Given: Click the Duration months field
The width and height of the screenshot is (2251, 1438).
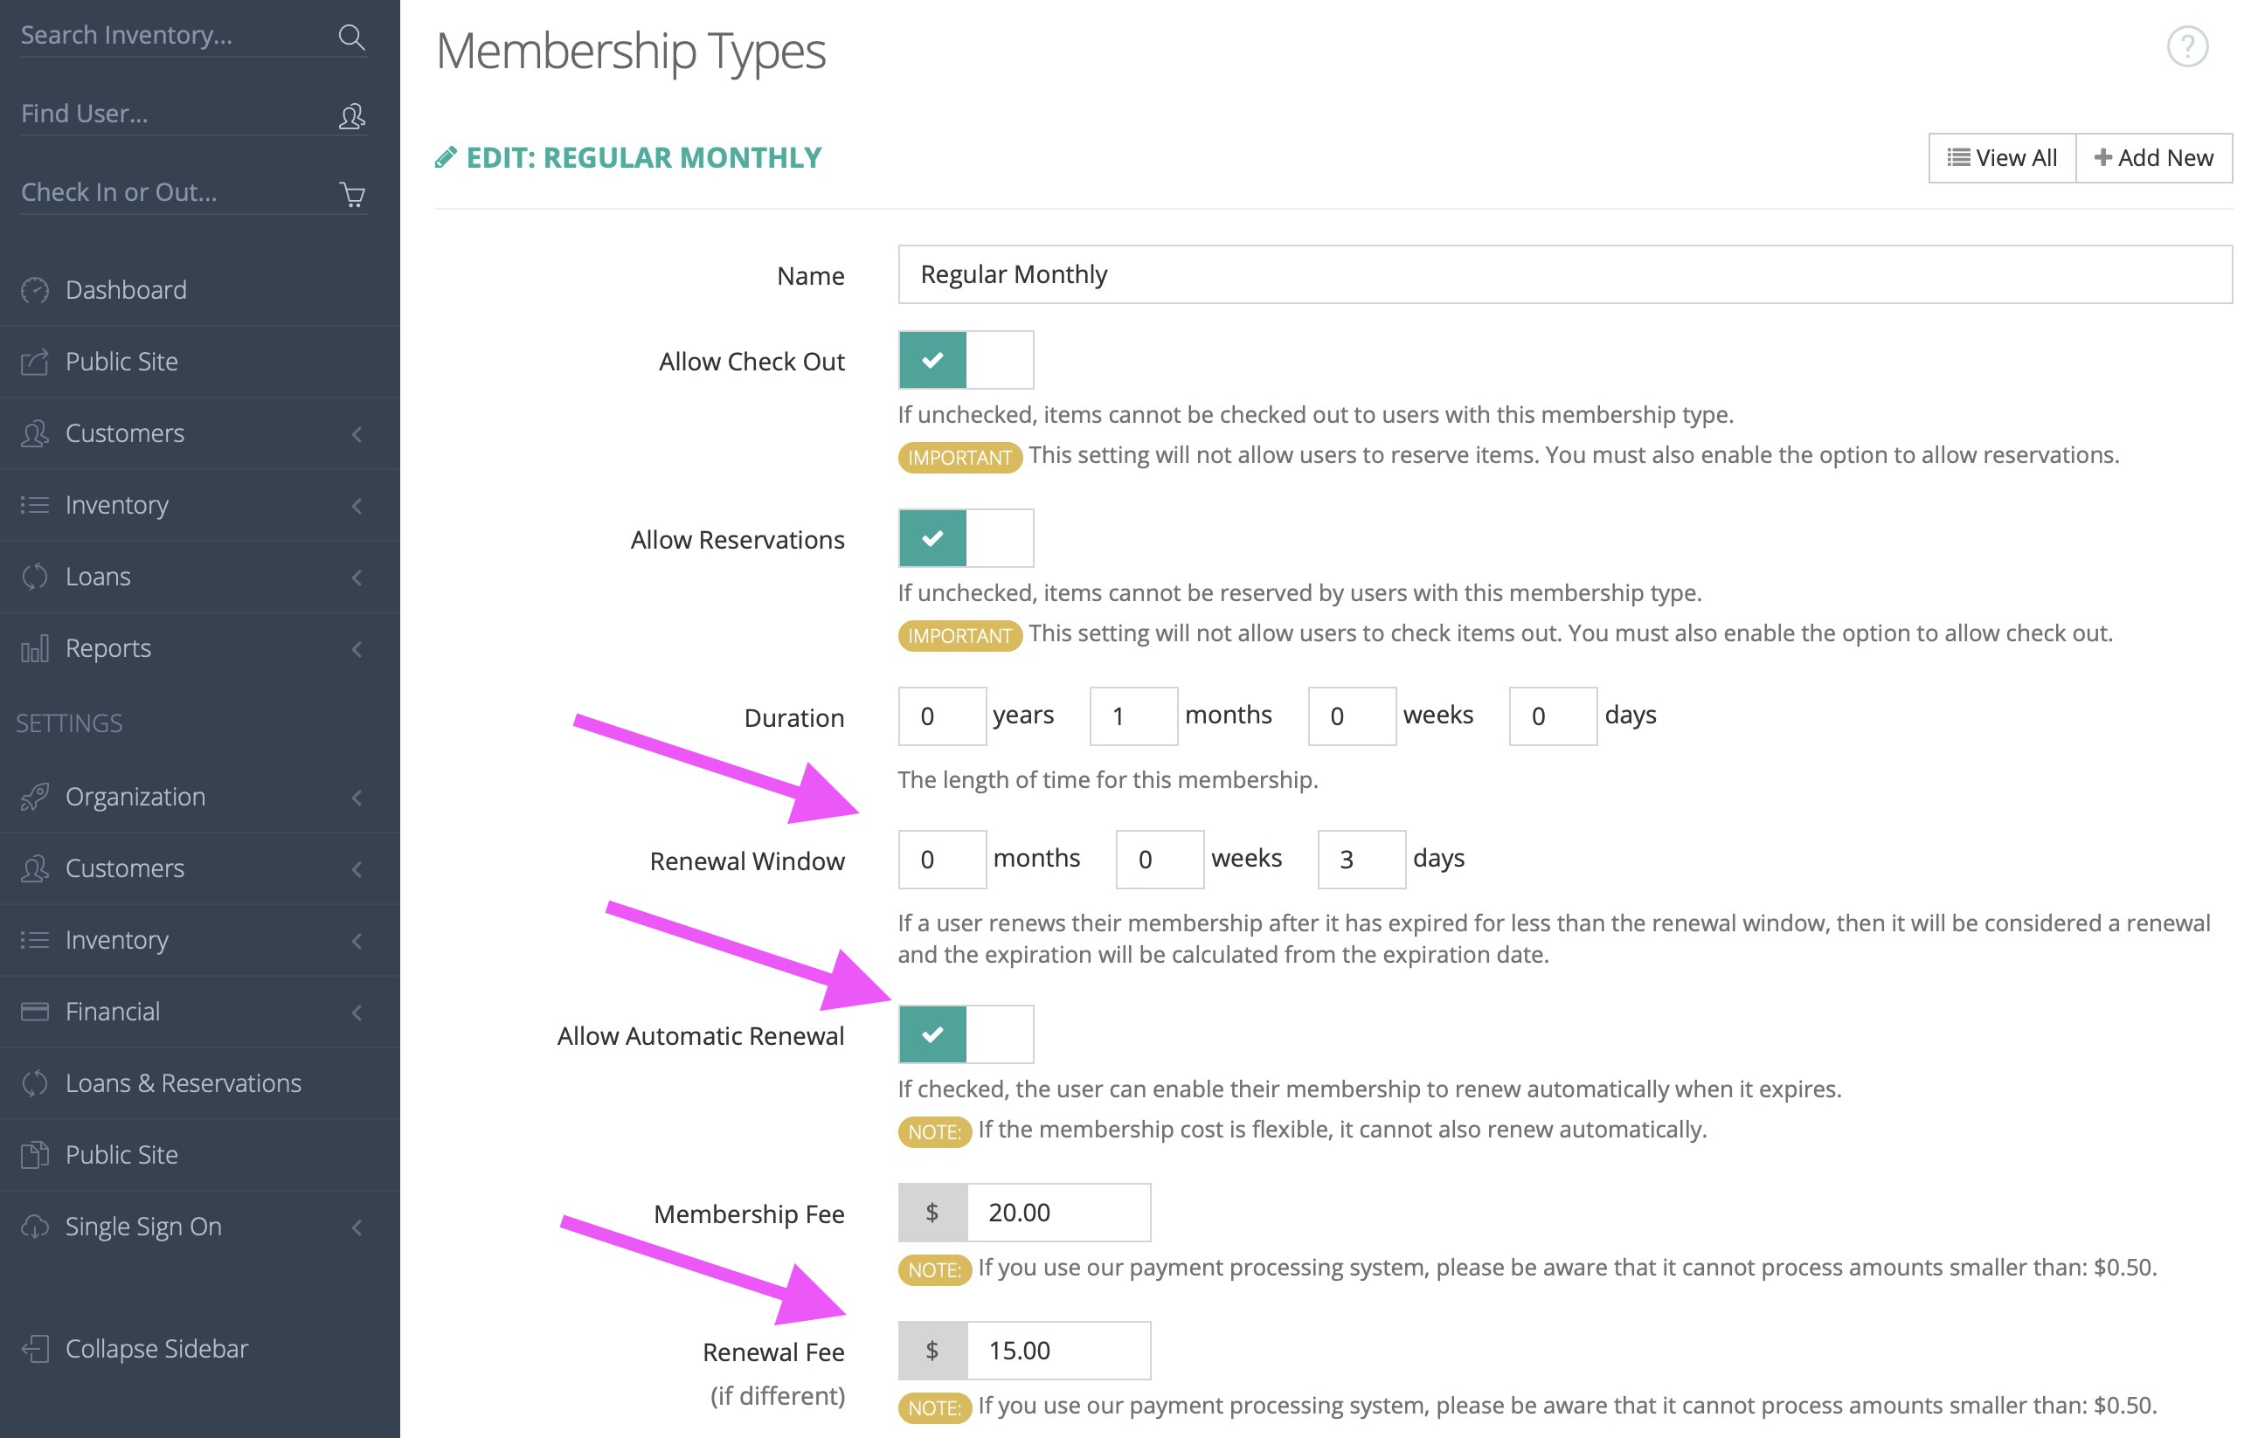Looking at the screenshot, I should [1133, 716].
